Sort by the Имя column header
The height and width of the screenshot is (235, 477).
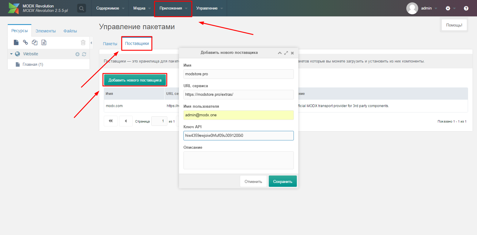point(134,93)
